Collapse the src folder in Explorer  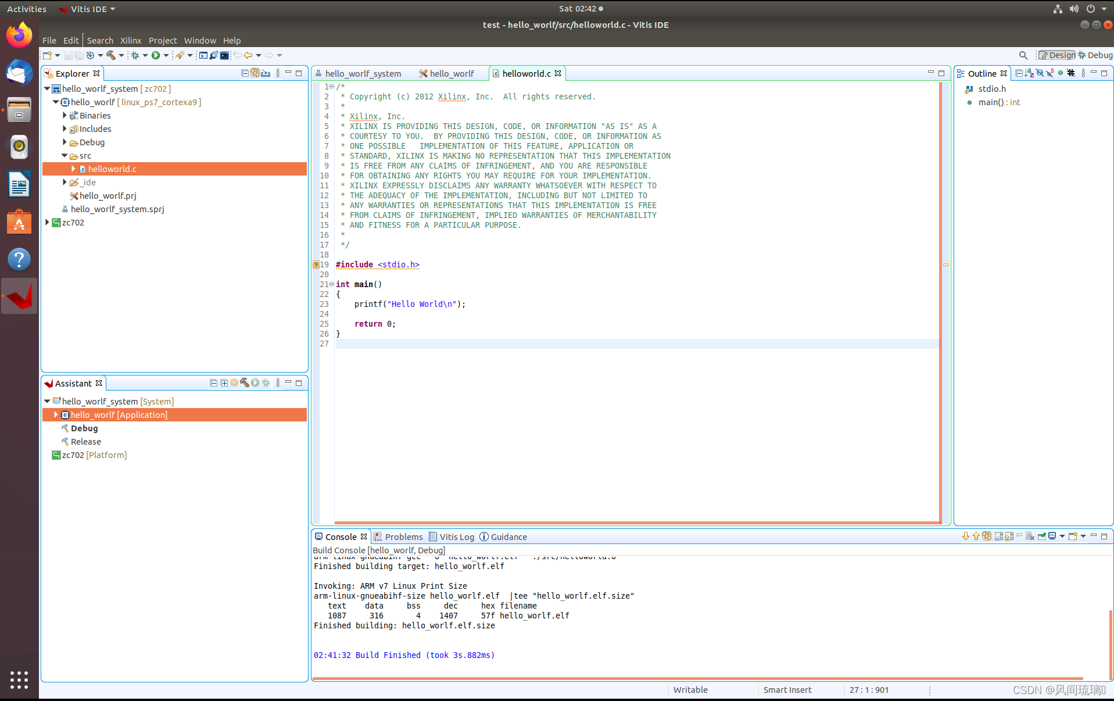tap(65, 156)
